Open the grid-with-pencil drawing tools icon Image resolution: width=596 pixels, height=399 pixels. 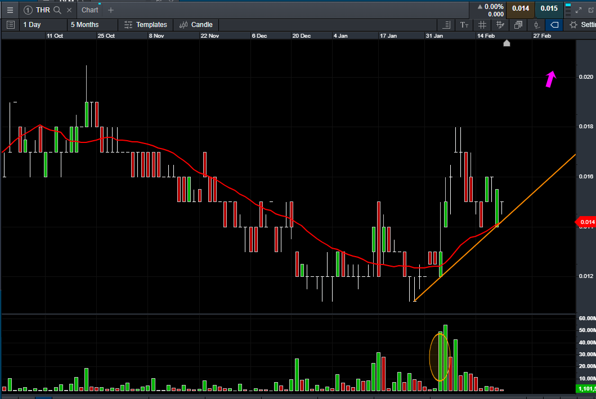tap(500, 25)
